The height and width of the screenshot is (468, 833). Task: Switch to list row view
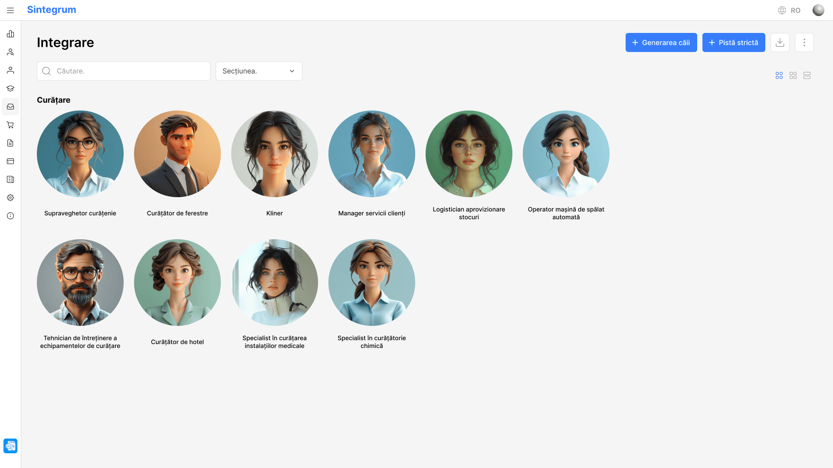pos(807,75)
